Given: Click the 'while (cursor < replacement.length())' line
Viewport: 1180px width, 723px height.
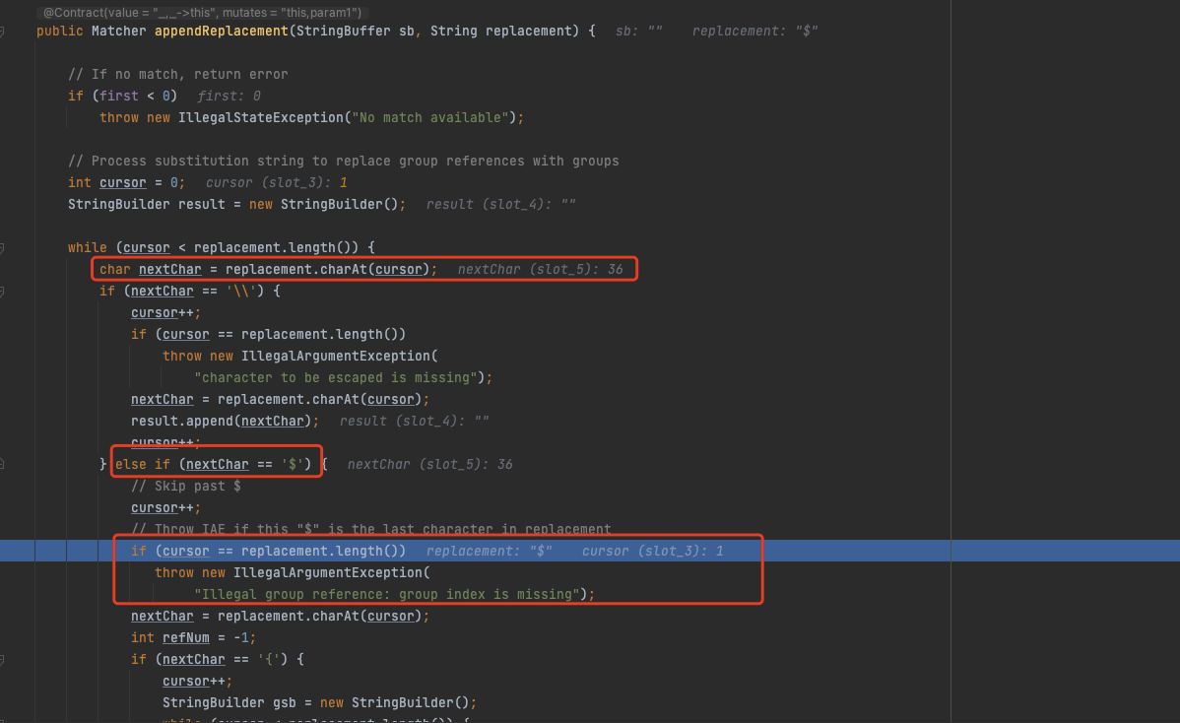Looking at the screenshot, I should [x=222, y=247].
